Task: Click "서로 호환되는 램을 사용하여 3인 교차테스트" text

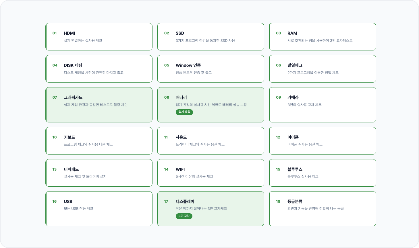Action: coord(320,41)
